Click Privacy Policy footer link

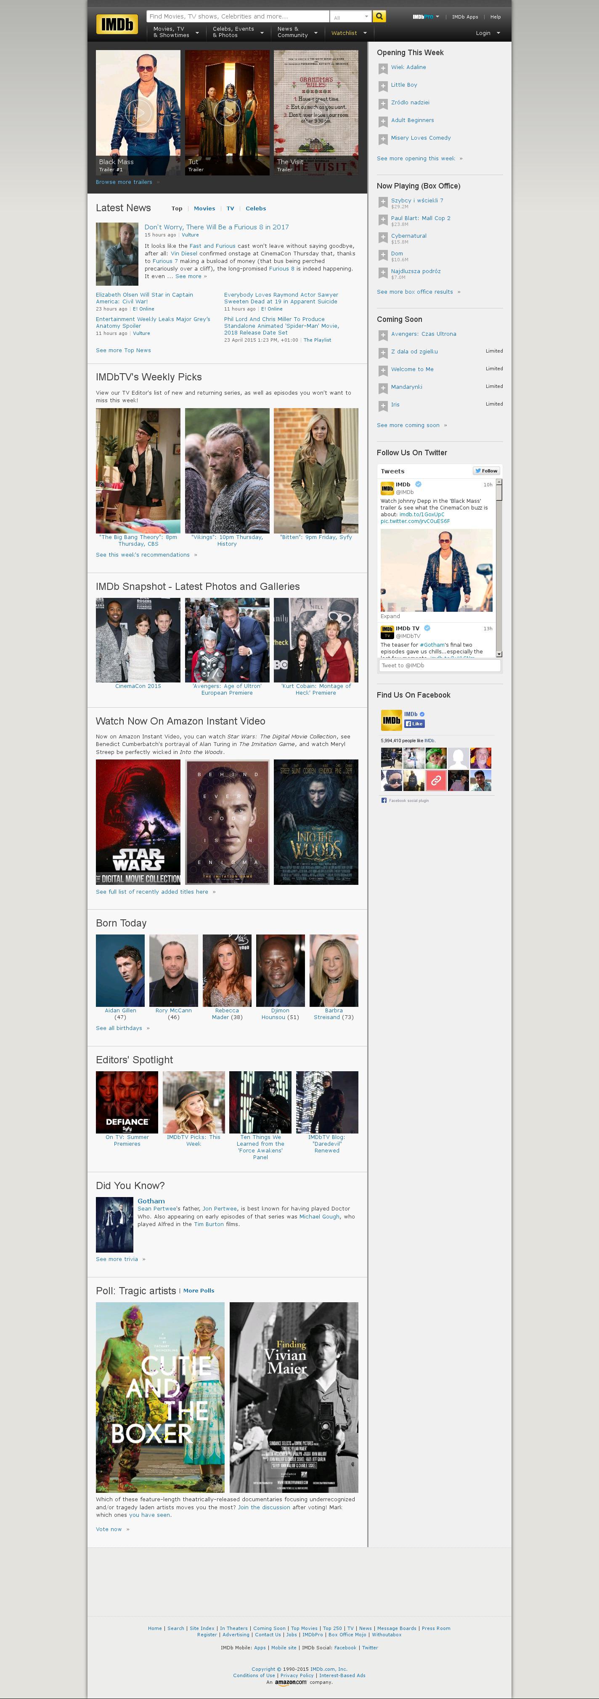coord(297,1675)
